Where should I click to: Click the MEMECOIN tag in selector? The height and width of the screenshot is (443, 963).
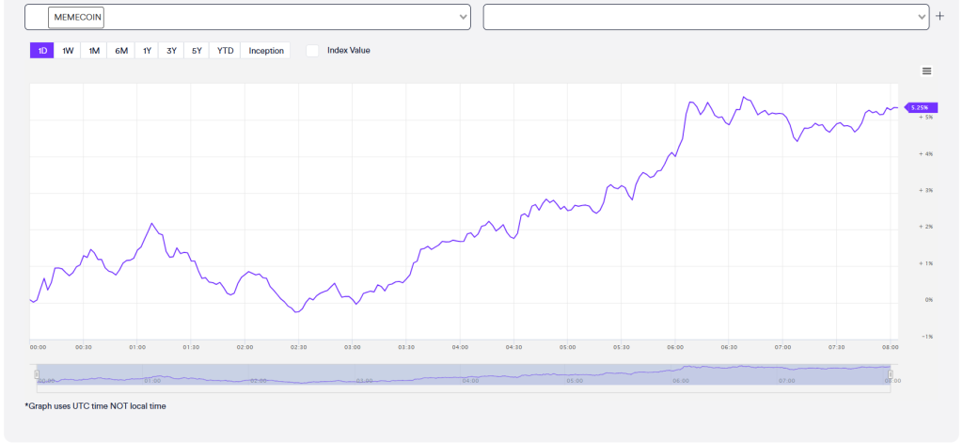tap(76, 17)
